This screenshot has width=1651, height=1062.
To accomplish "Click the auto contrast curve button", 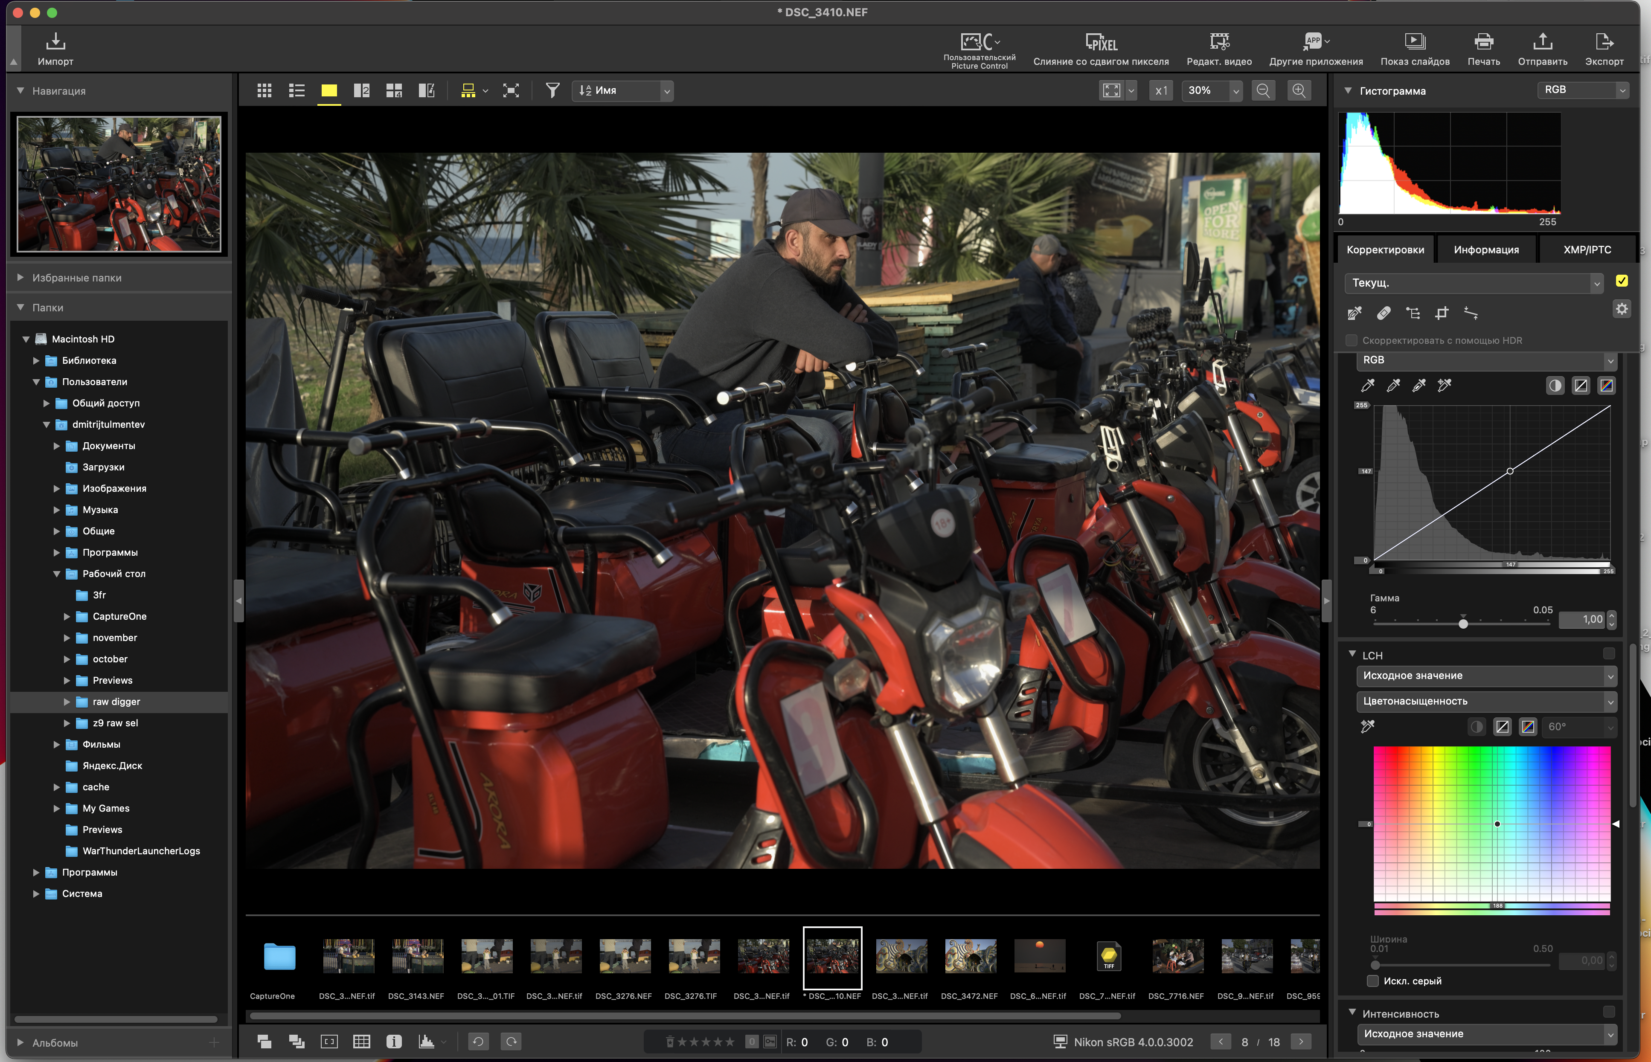I will 1555,386.
